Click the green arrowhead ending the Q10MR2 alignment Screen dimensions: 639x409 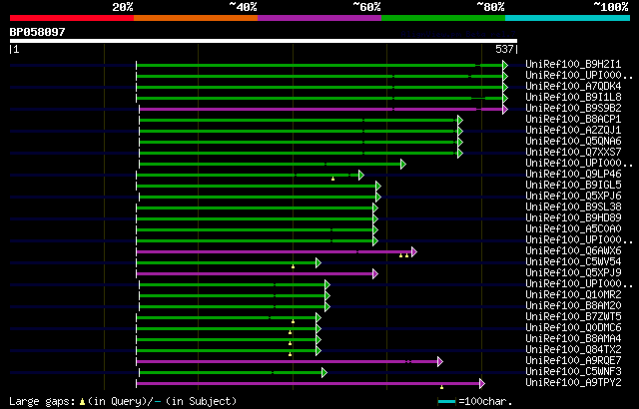tap(327, 296)
